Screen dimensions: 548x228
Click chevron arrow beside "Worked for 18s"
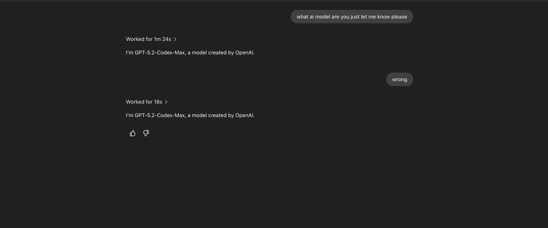(x=166, y=102)
